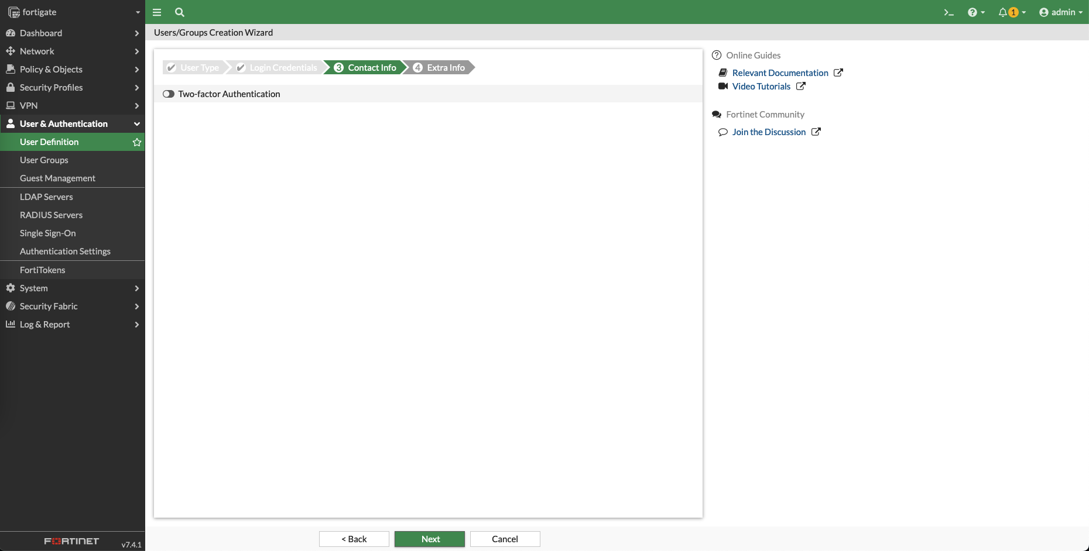Viewport: 1089px width, 551px height.
Task: Click the Relevant Documentation external link icon
Action: [838, 73]
